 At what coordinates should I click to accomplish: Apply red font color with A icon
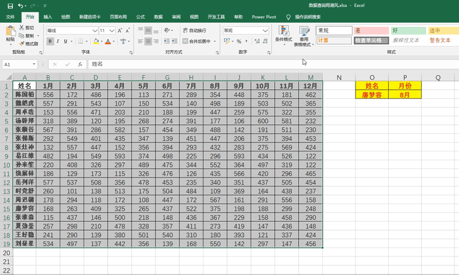[108, 41]
